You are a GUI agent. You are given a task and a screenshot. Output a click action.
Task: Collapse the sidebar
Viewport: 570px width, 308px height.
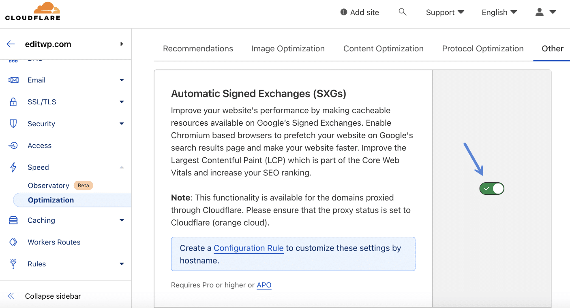[43, 296]
